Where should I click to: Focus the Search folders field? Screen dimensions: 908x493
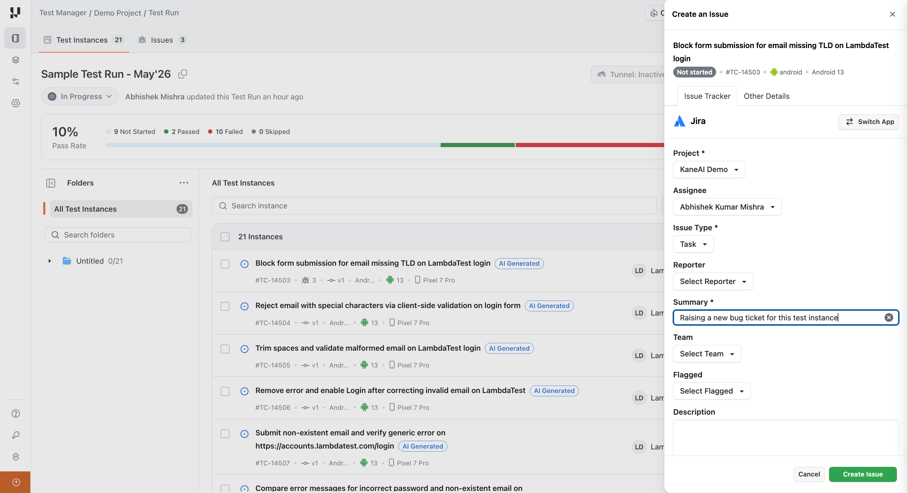pyautogui.click(x=118, y=235)
